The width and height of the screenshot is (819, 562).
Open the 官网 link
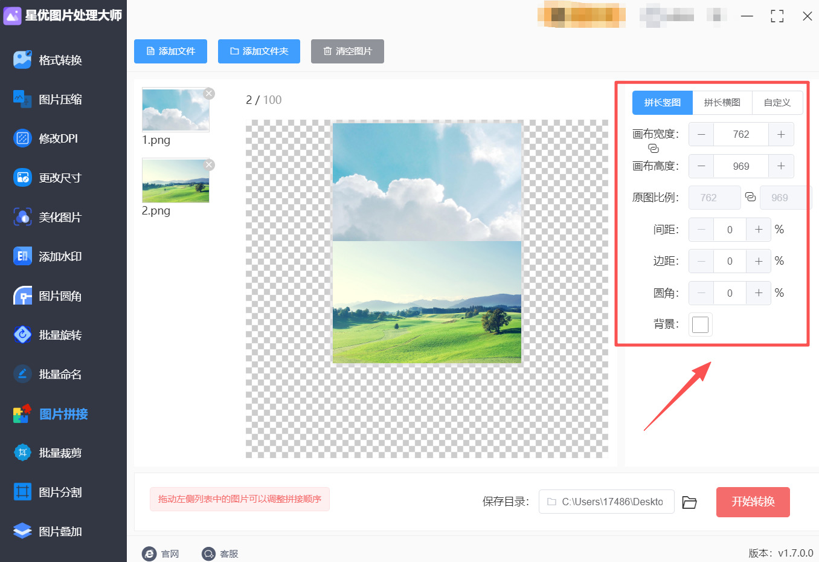click(x=170, y=554)
